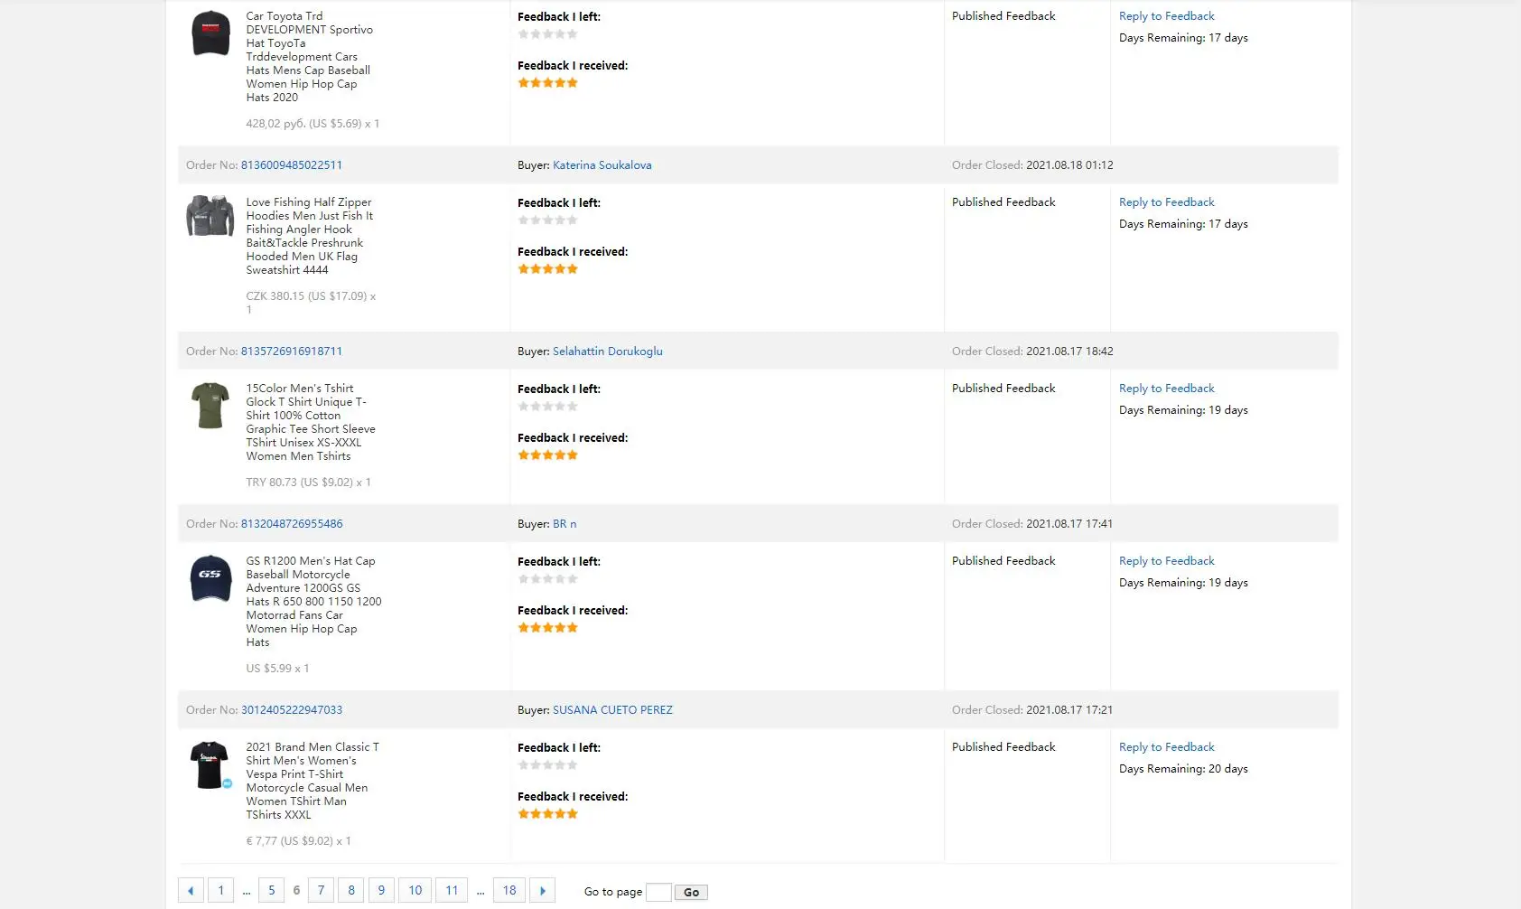
Task: Open the Love Fishing hoodie product thumbnail
Action: (x=210, y=217)
